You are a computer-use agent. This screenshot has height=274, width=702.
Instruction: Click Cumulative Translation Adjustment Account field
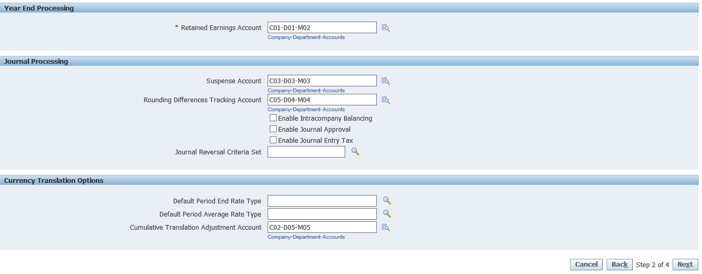[322, 227]
